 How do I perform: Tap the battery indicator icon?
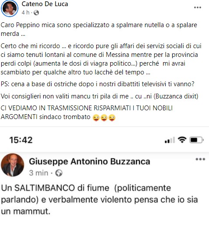pyautogui.click(x=196, y=140)
